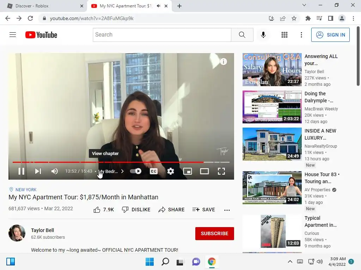Show hidden system tray icons chevron
The height and width of the screenshot is (270, 361).
tap(290, 262)
